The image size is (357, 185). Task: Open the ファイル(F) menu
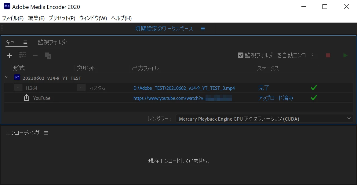[x=13, y=18]
